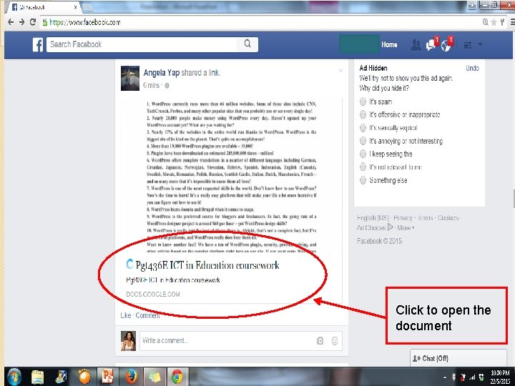Open Windows Explorer from taskbar
Viewport: 515px width, 386px height.
pyautogui.click(x=37, y=377)
